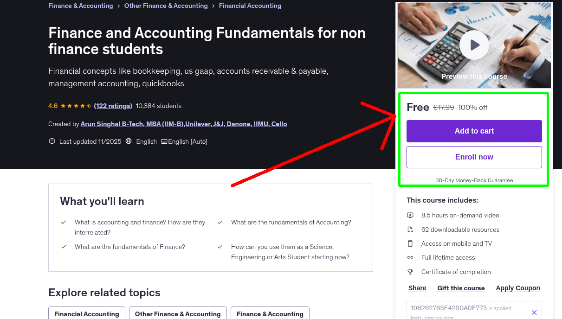Click the clock icon beside Last updated
Screen dimensions: 562x319
tap(52, 141)
